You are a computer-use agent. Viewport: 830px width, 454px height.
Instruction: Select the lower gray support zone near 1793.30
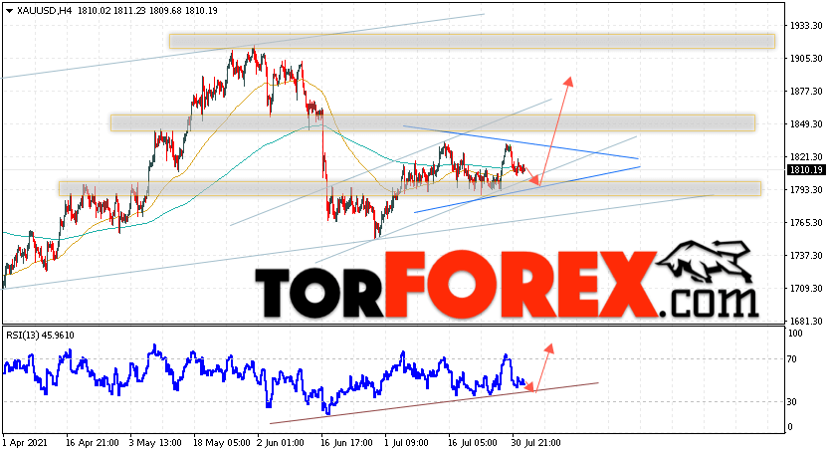(x=410, y=188)
